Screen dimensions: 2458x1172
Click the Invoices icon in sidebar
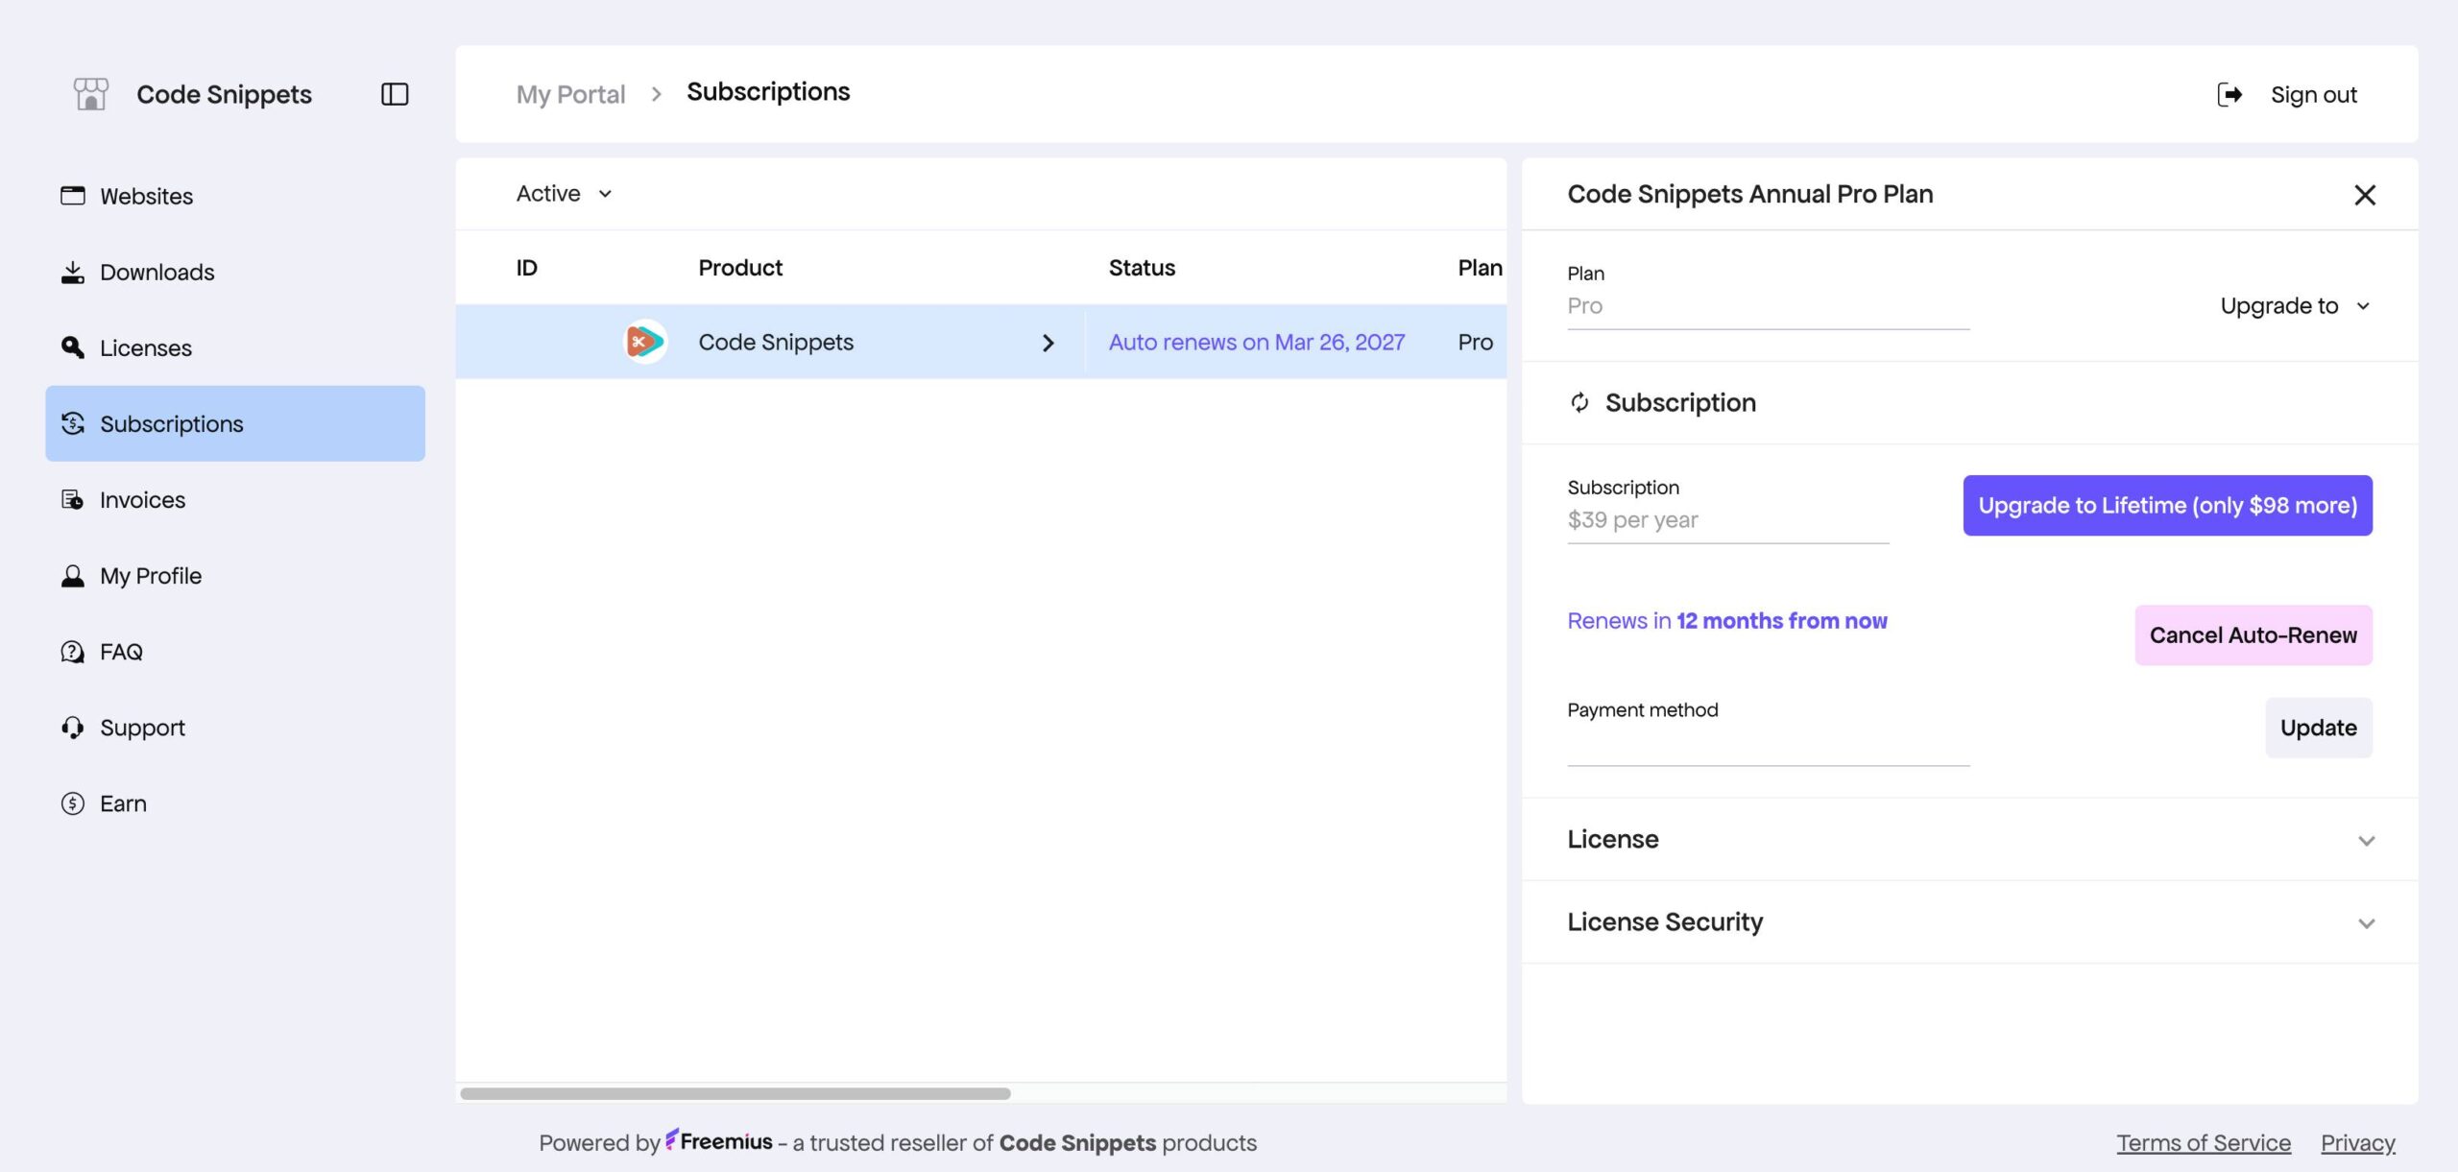73,499
